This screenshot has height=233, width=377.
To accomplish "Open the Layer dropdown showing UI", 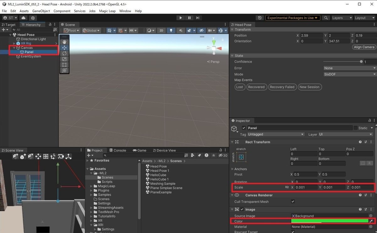I will coord(346,134).
